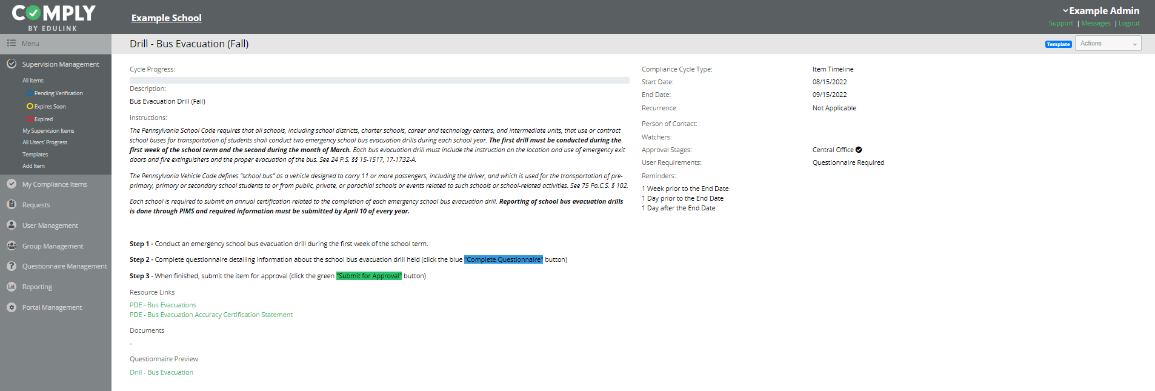Open Expires Soon items
1155x391 pixels.
coord(50,107)
